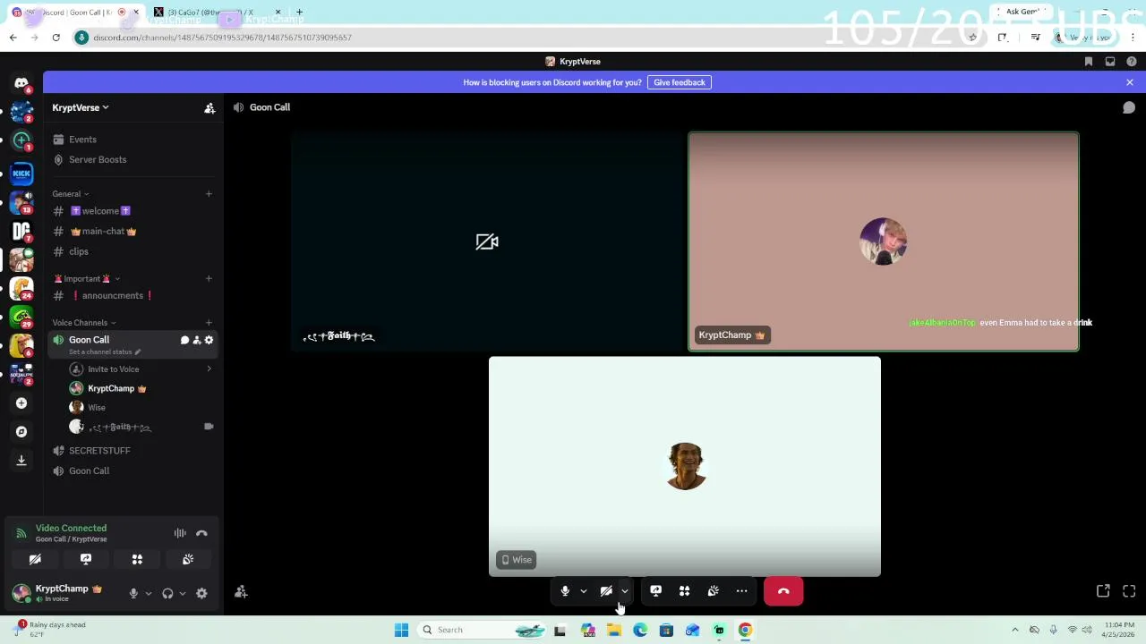Start activity button in left voice panel
Viewport: 1146px width, 644px height.
coord(137,559)
